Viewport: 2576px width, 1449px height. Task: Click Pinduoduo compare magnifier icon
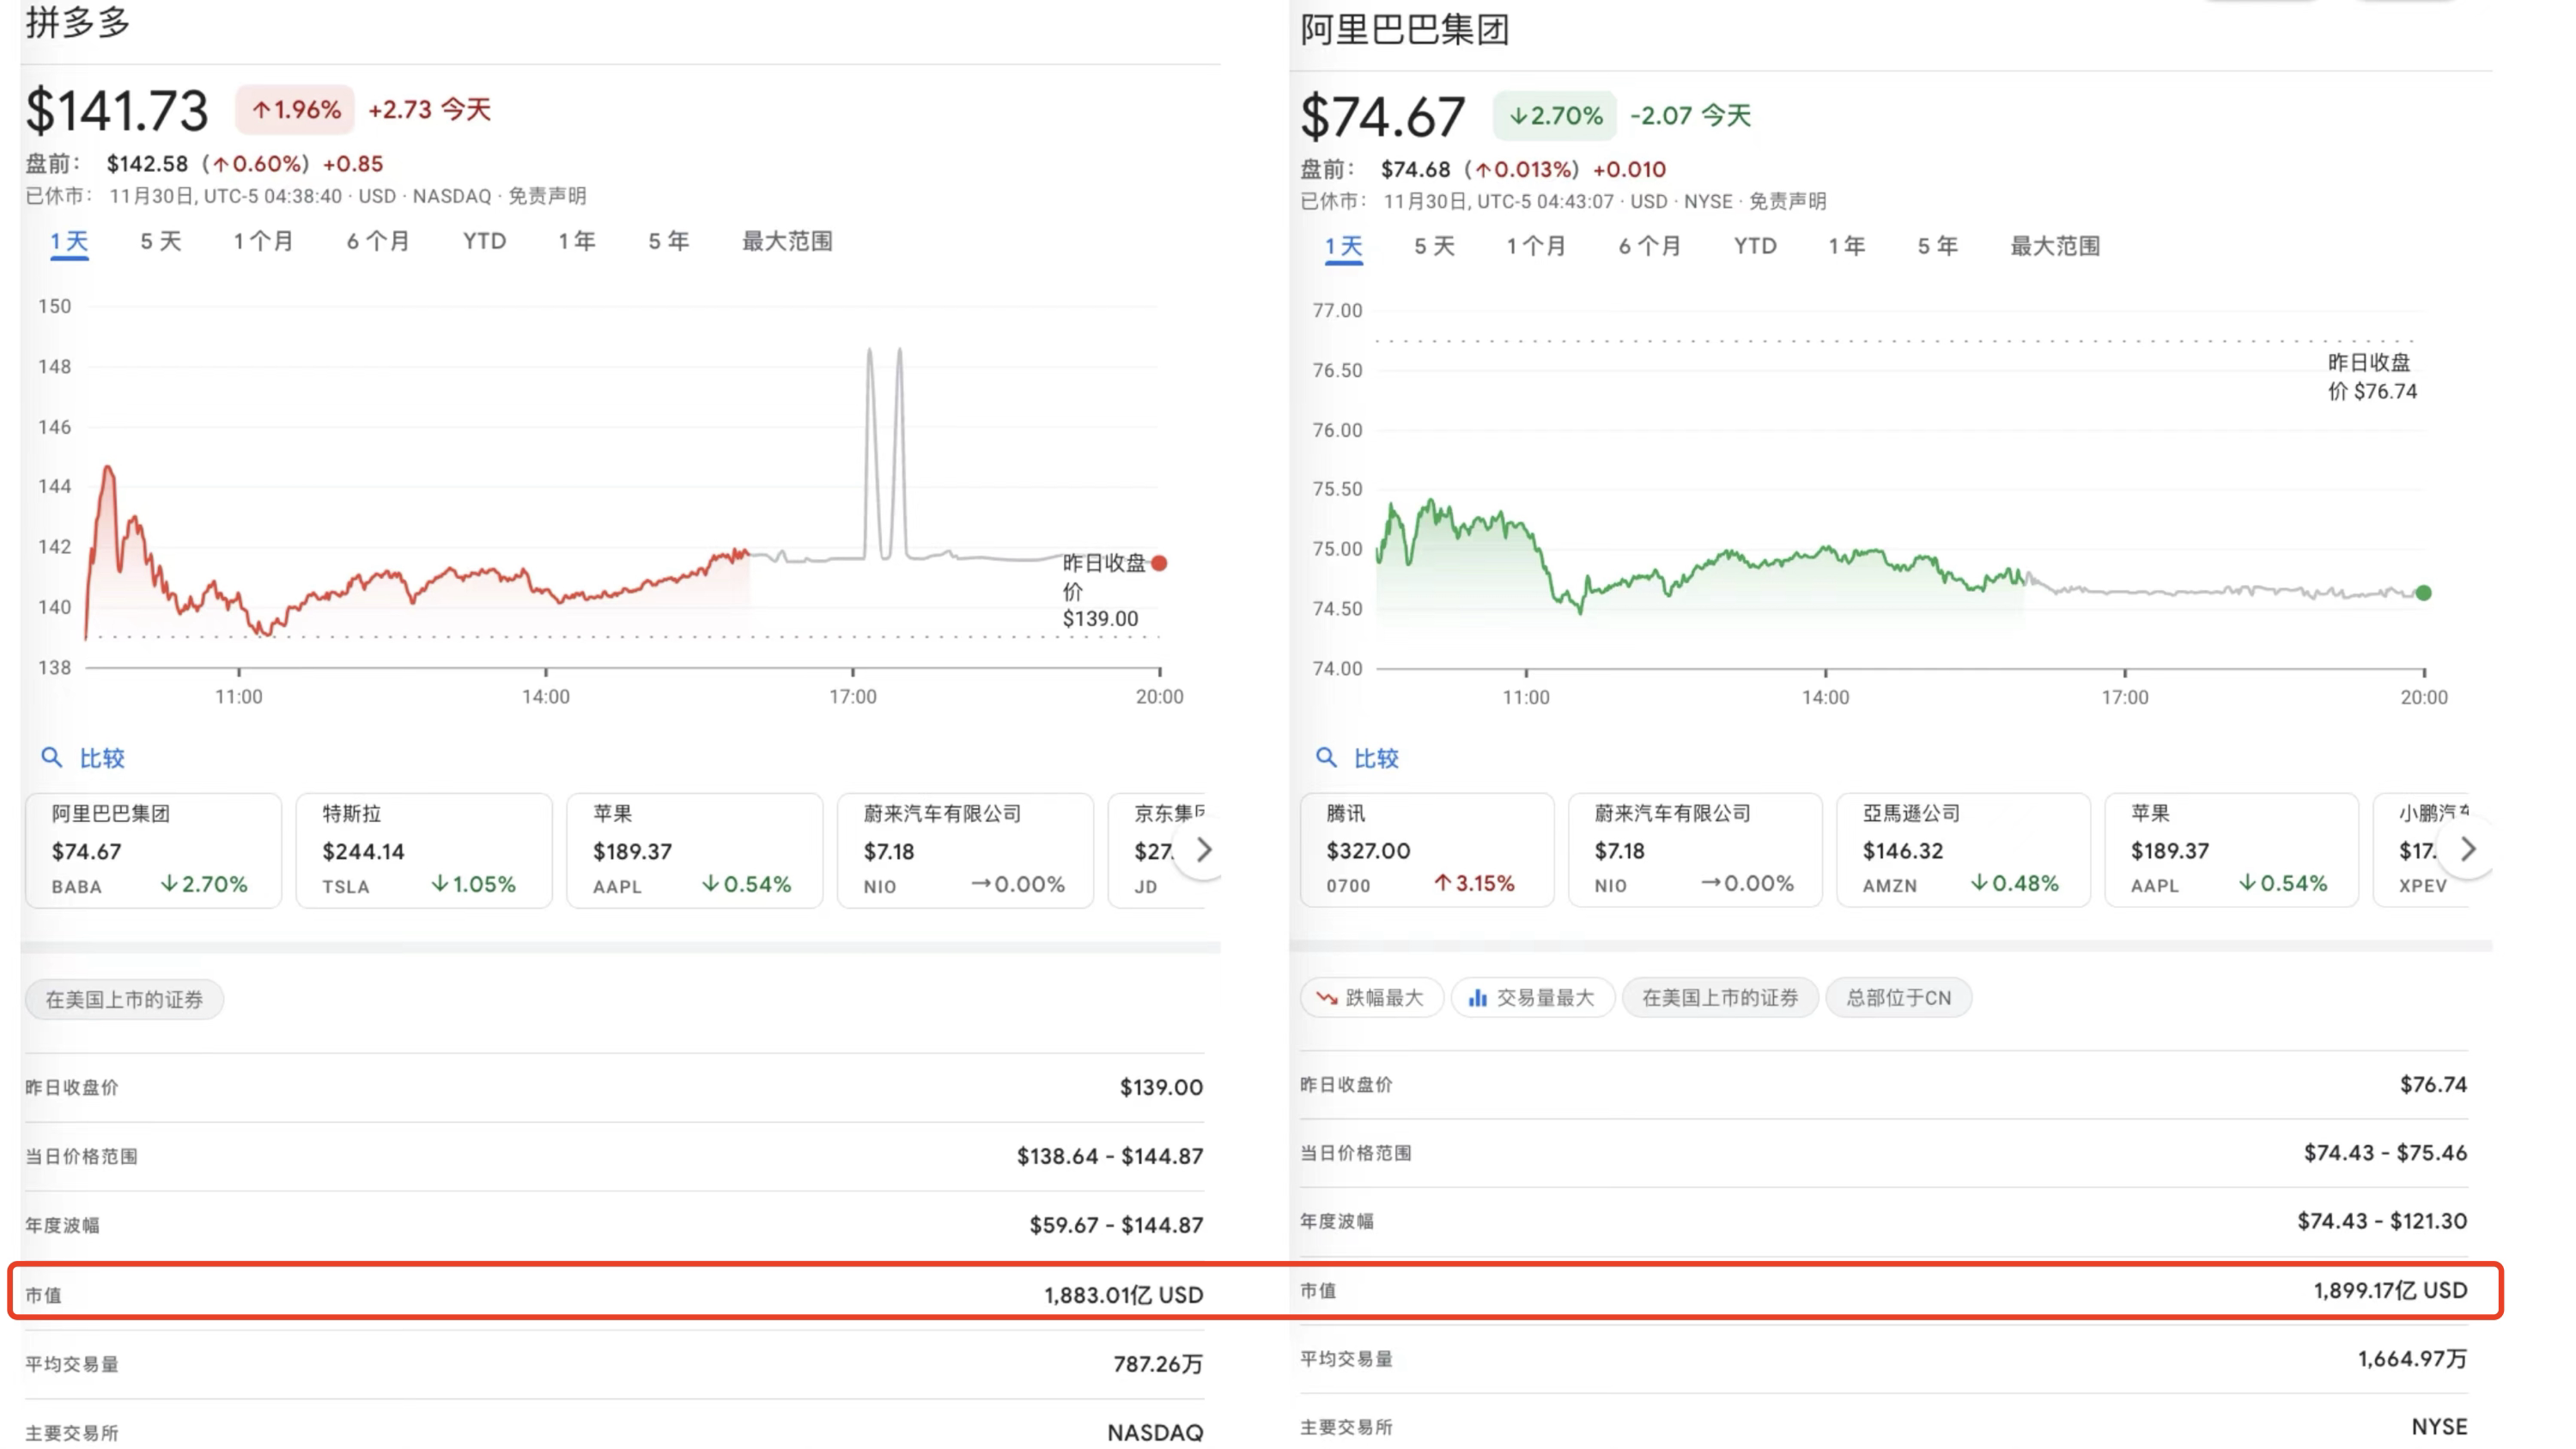(51, 757)
